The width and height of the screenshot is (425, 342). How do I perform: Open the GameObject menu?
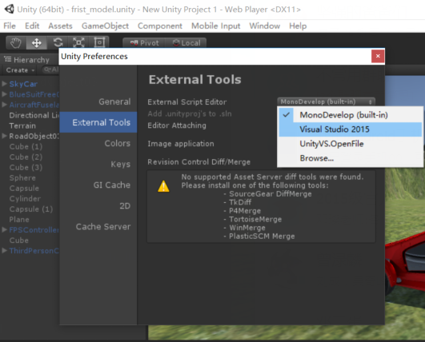pos(105,26)
